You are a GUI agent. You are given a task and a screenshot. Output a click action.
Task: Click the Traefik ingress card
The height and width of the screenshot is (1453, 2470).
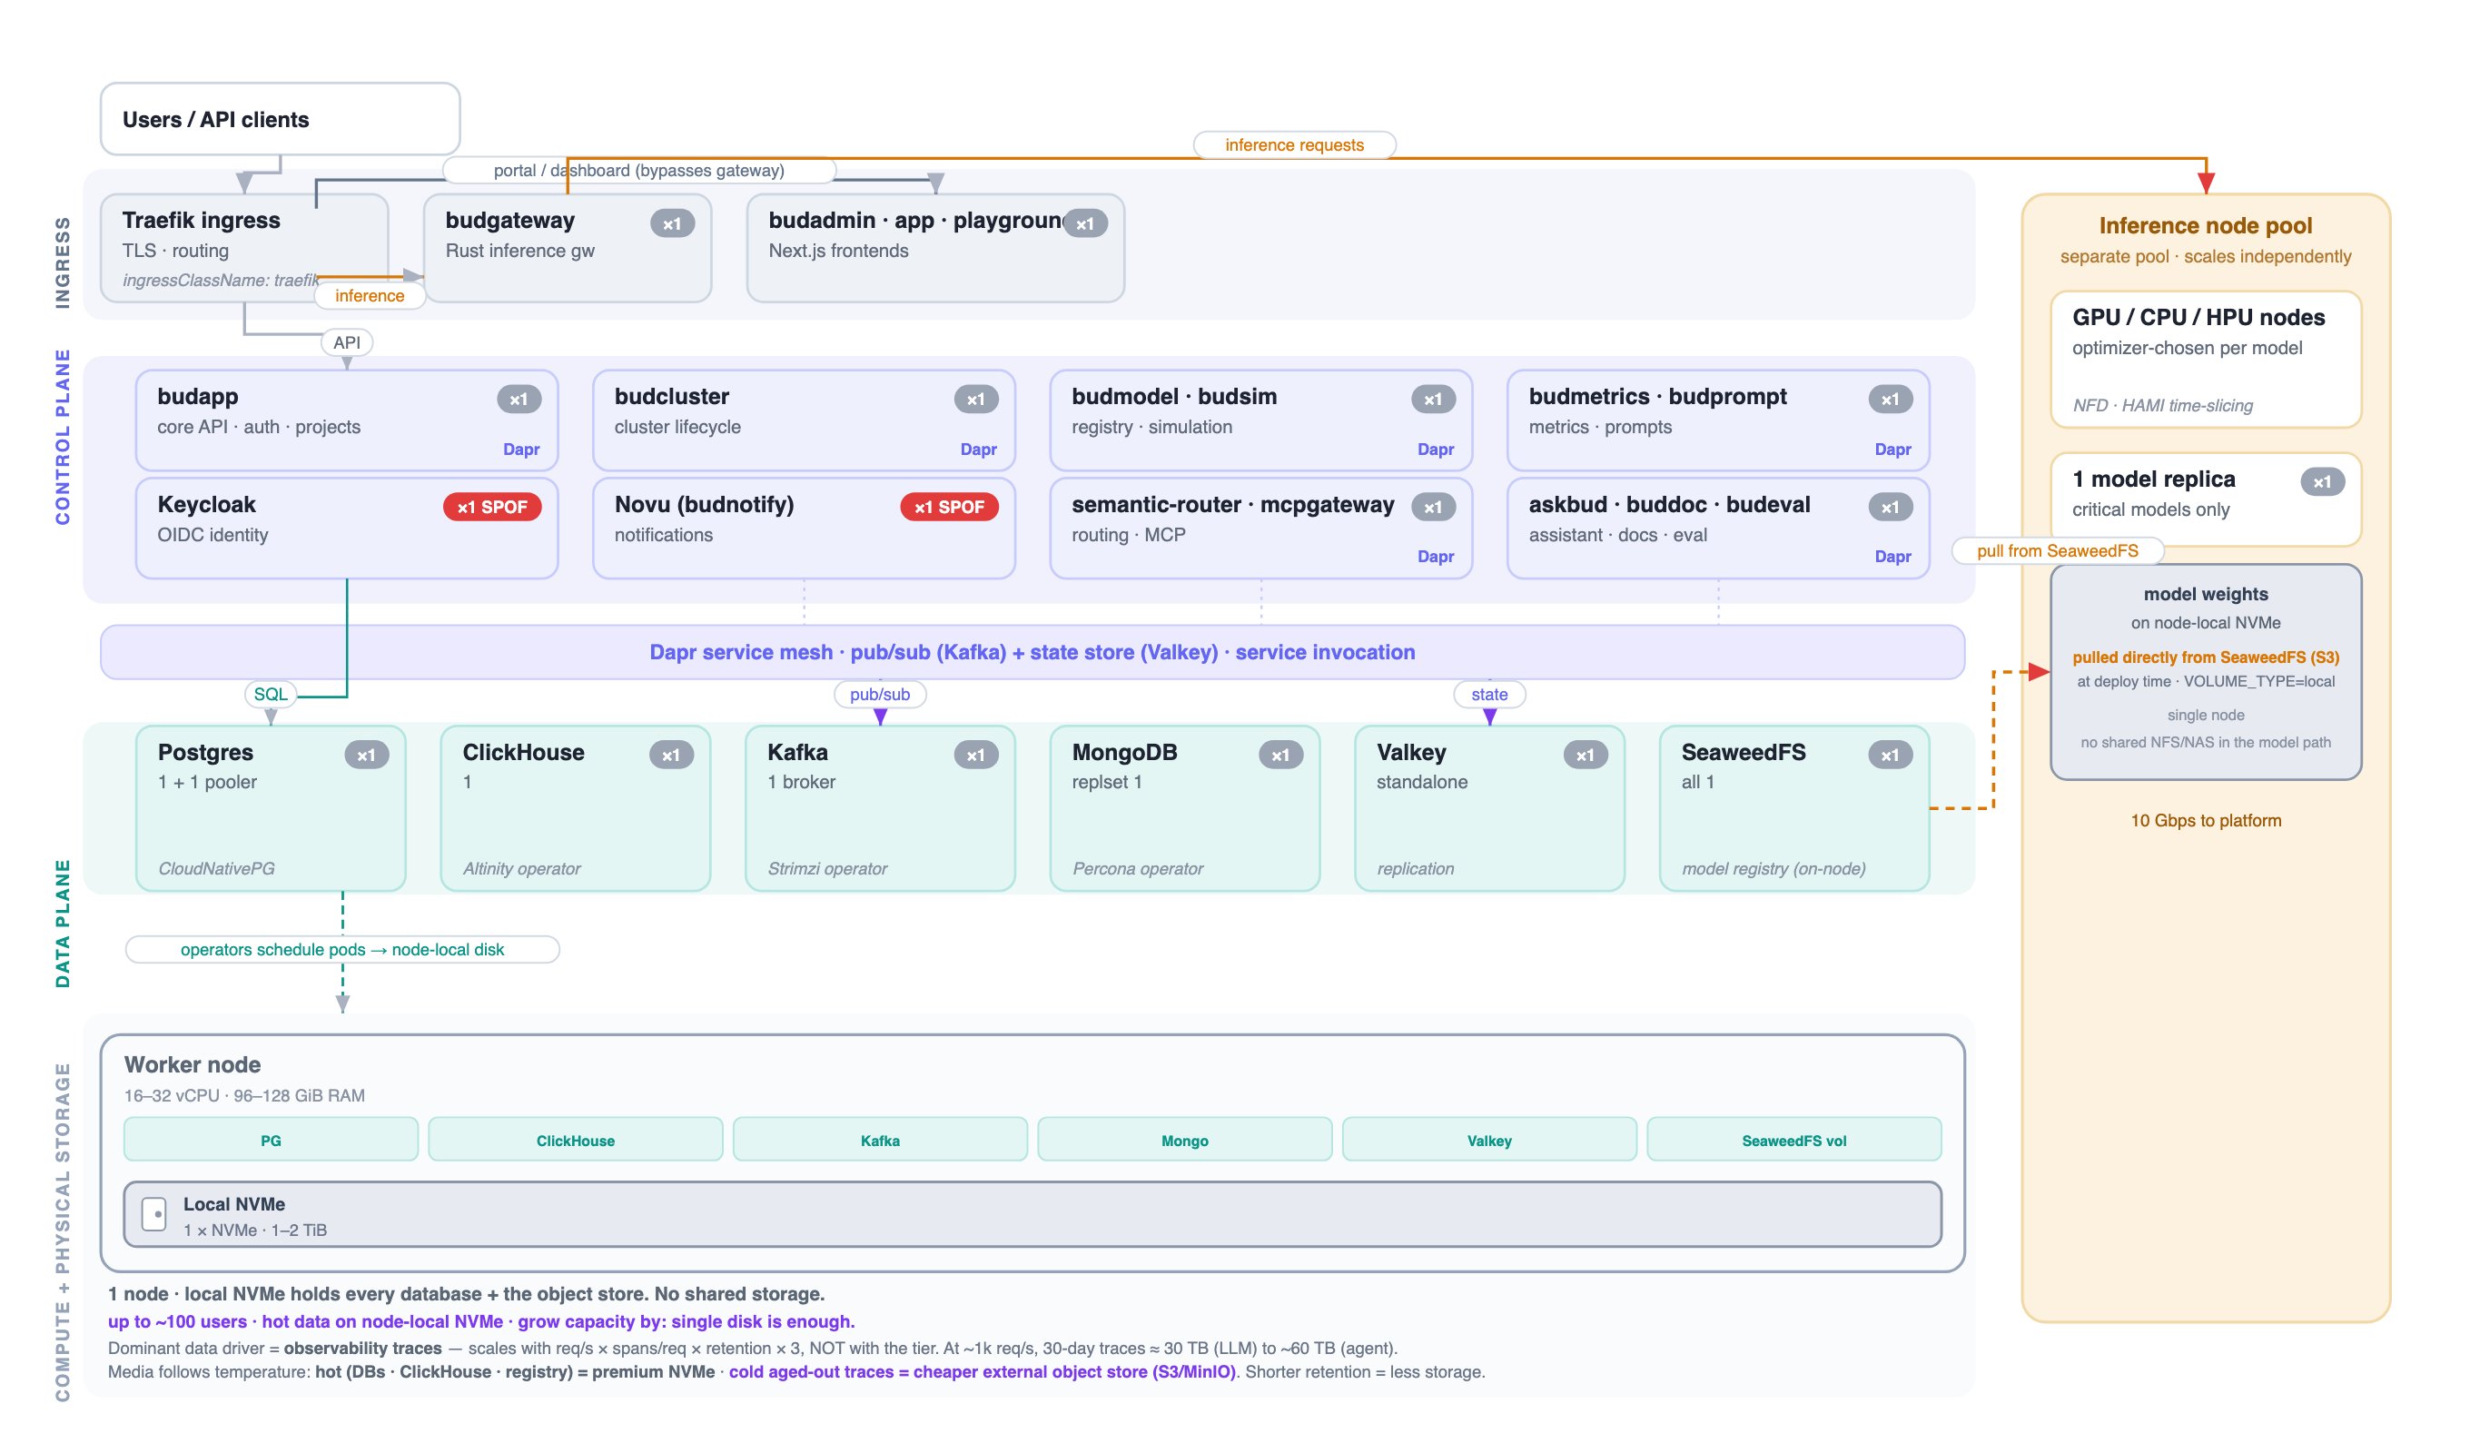click(x=245, y=248)
